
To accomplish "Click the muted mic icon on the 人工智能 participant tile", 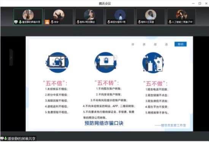I will [170, 22].
